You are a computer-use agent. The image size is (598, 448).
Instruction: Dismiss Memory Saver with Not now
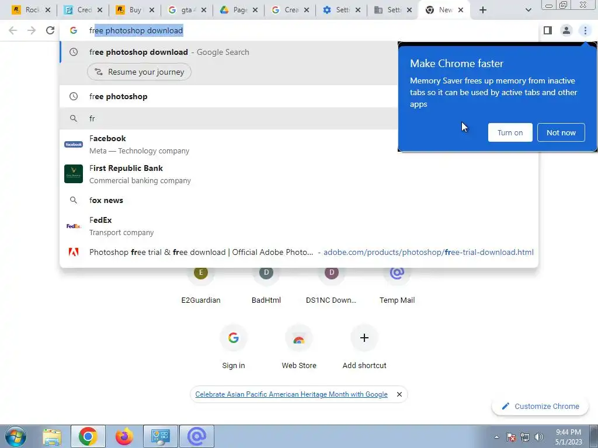pyautogui.click(x=561, y=132)
